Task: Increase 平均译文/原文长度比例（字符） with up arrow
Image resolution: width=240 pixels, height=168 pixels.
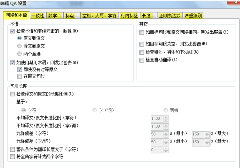Action: click(x=166, y=117)
